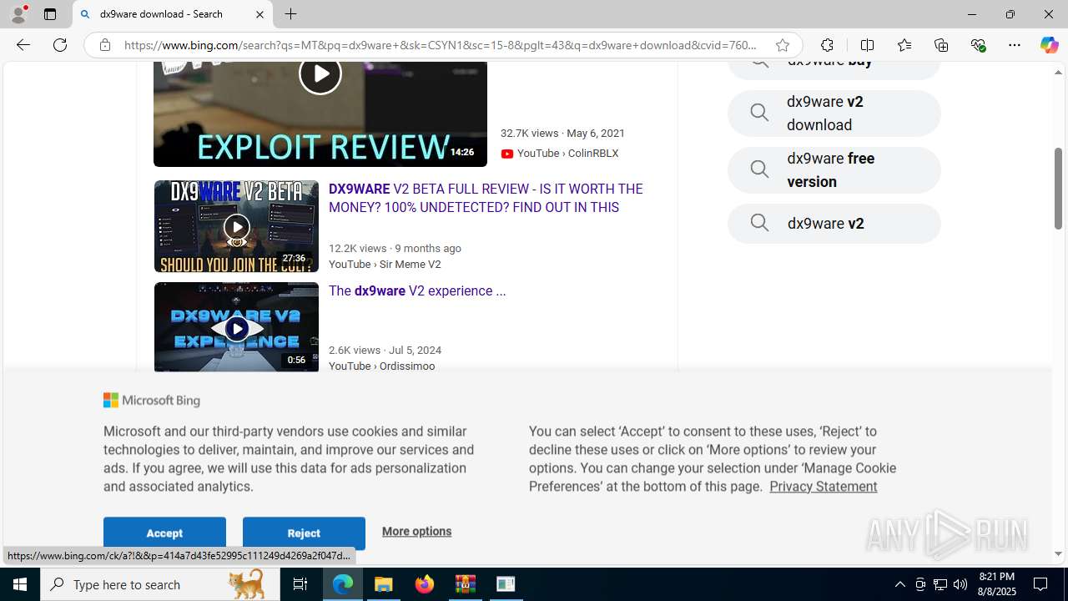Open File Explorer from taskbar
Viewport: 1068px width, 601px height.
click(x=384, y=584)
